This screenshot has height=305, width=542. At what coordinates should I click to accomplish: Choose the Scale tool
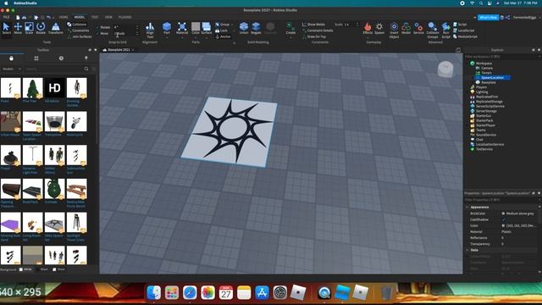coord(29,28)
